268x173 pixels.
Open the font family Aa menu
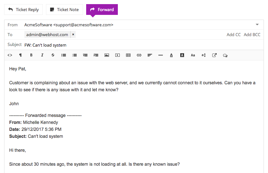(193, 55)
